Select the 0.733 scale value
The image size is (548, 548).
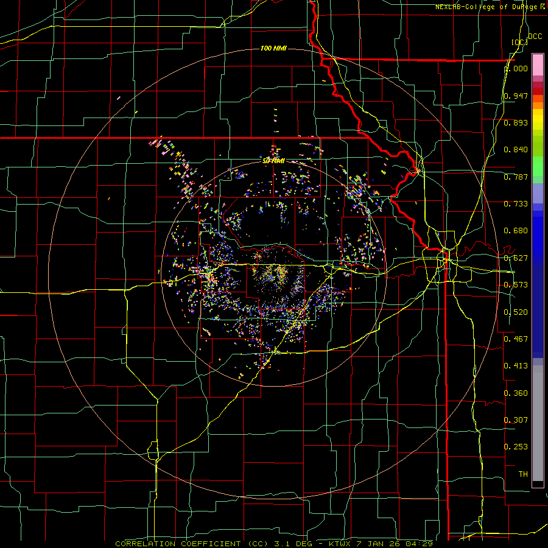pyautogui.click(x=516, y=204)
